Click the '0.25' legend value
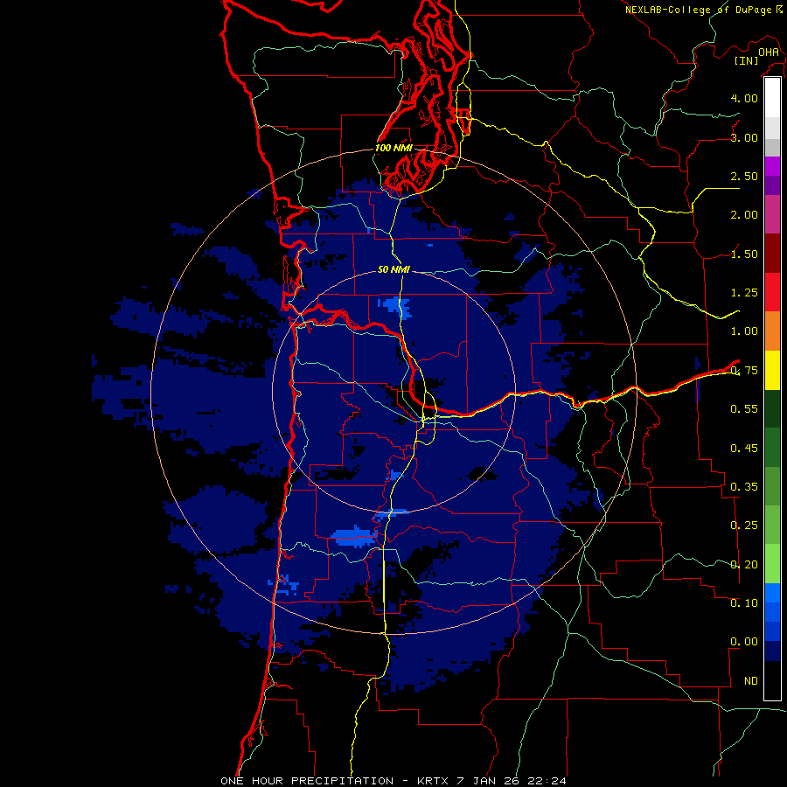 tap(744, 526)
